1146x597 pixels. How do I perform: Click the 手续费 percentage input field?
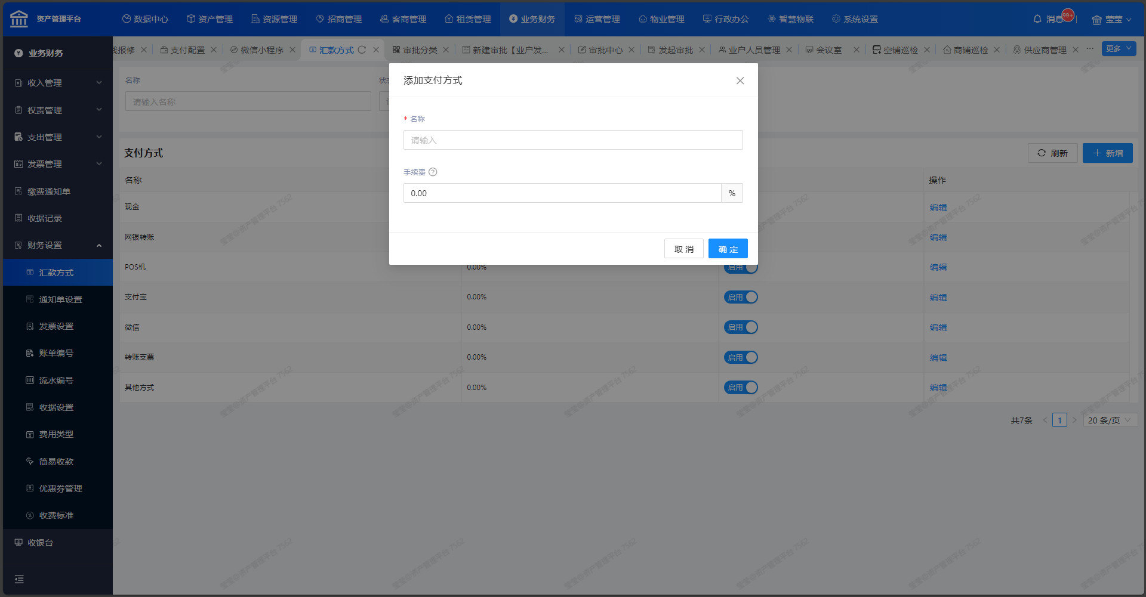tap(562, 193)
